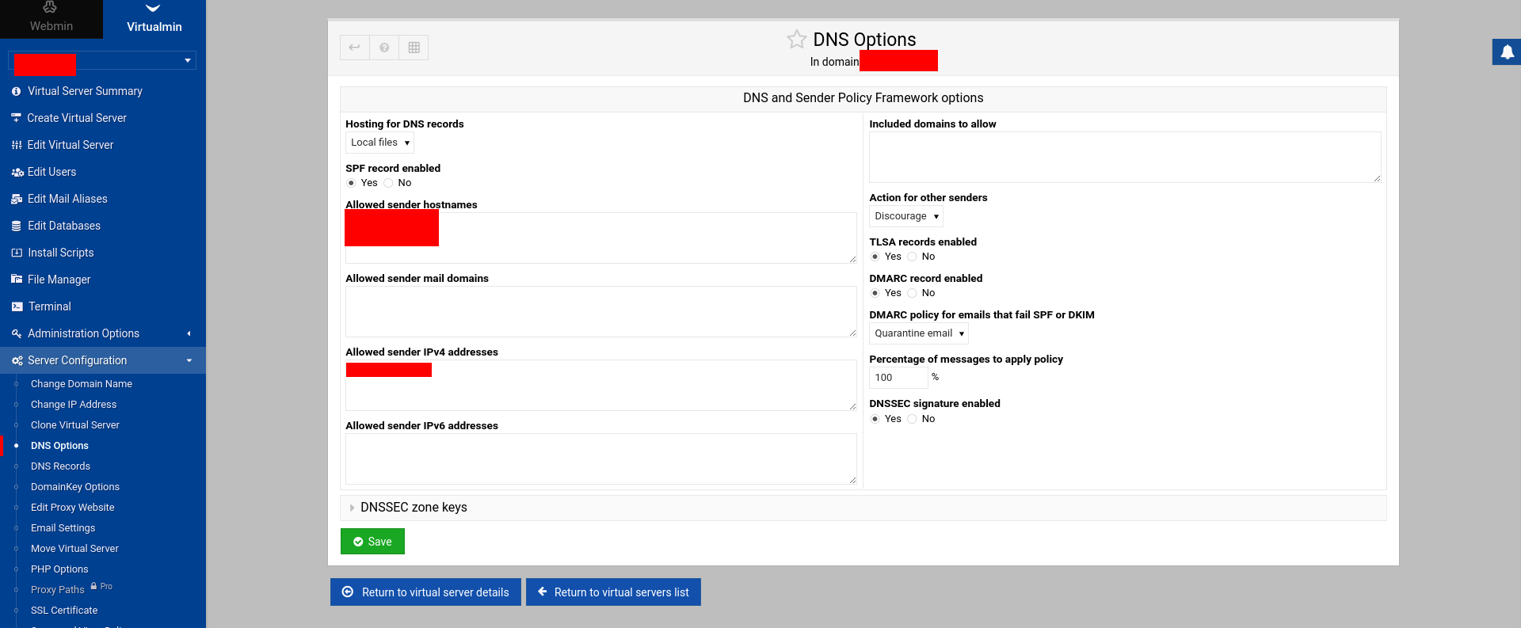
Task: Click the grid module index icon
Action: click(x=414, y=48)
